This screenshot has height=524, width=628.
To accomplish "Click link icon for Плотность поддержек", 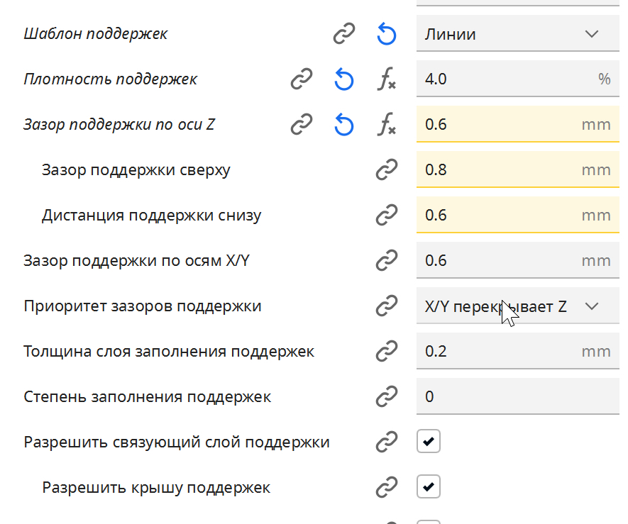I will (x=302, y=79).
